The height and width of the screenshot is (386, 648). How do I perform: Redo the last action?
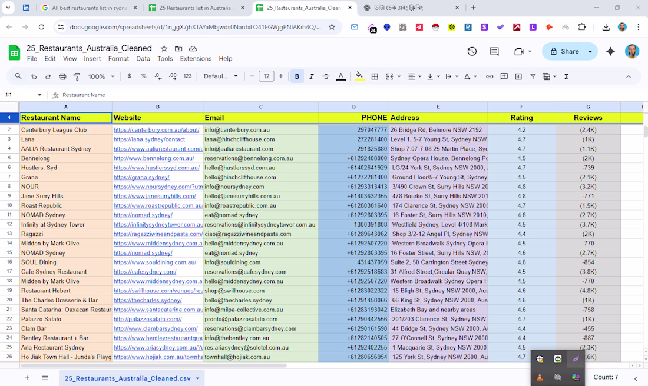coord(48,76)
